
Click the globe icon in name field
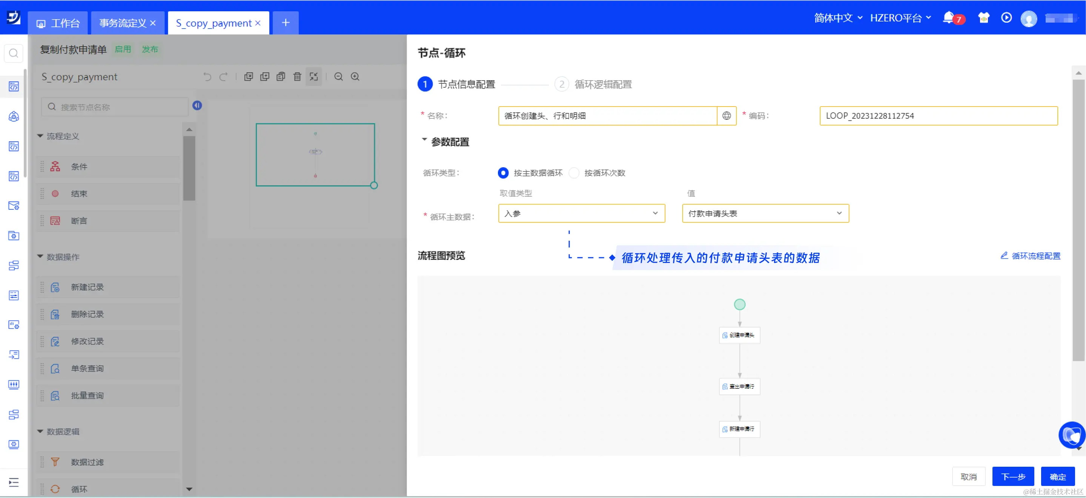tap(727, 116)
